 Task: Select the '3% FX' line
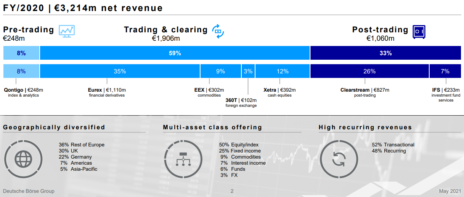pyautogui.click(x=229, y=175)
